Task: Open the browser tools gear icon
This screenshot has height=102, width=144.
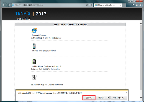Action: (140, 5)
